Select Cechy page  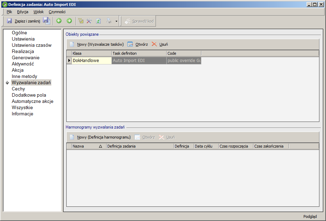tap(18, 89)
